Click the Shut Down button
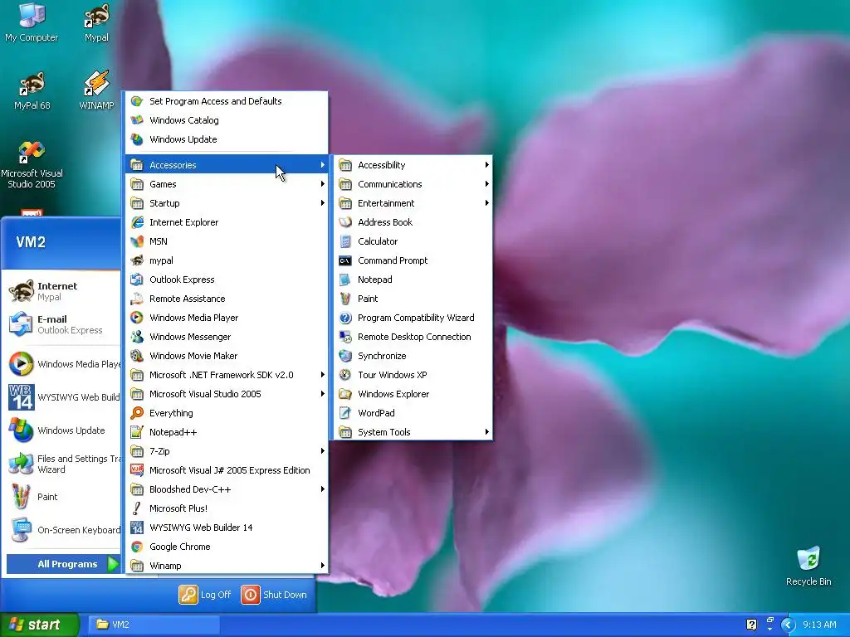This screenshot has height=637, width=850. coord(274,595)
